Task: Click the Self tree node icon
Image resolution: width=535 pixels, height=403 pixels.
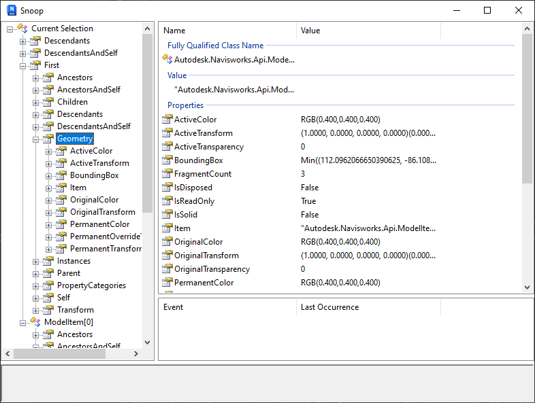Action: click(48, 298)
